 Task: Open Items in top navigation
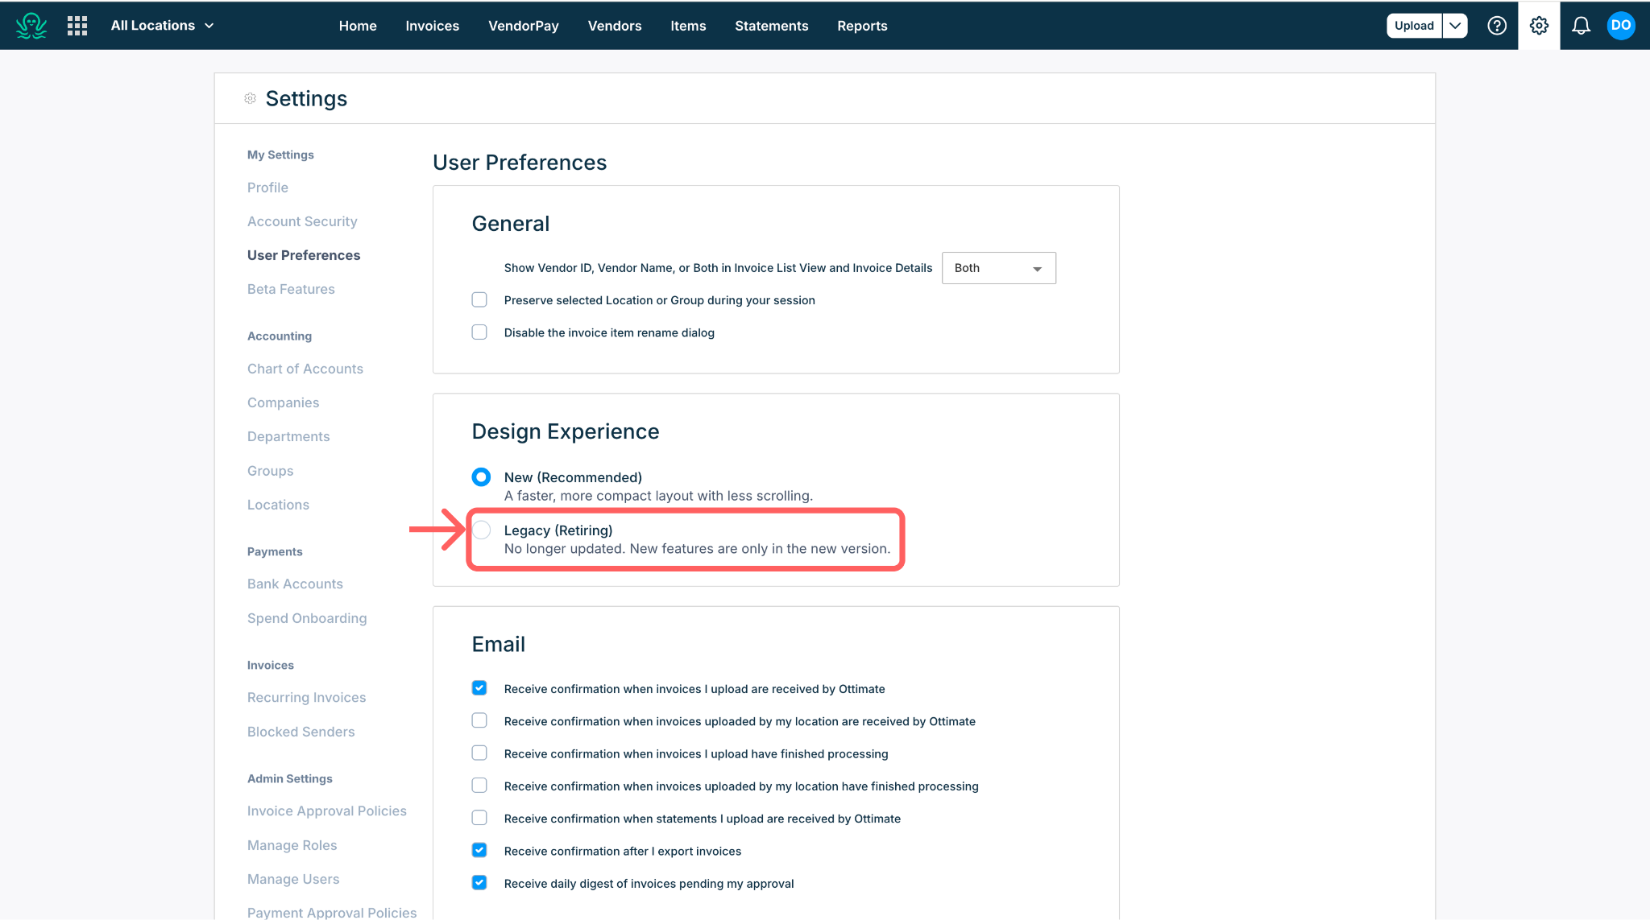688,26
